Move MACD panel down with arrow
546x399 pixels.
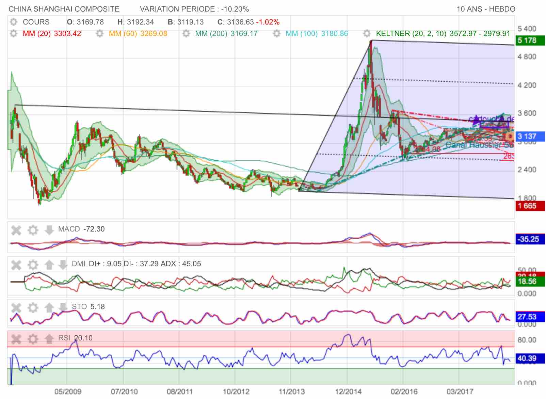pyautogui.click(x=49, y=230)
